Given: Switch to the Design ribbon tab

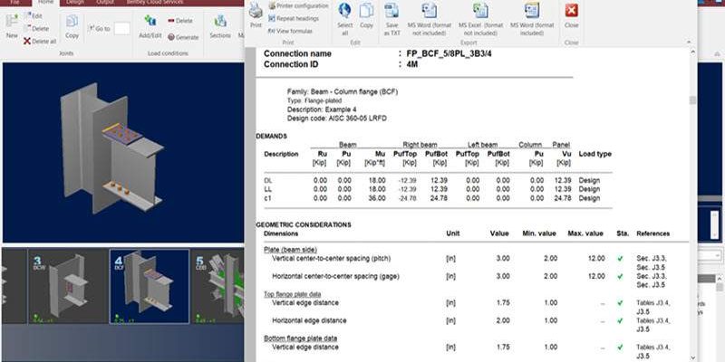Looking at the screenshot, I should pyautogui.click(x=75, y=2).
